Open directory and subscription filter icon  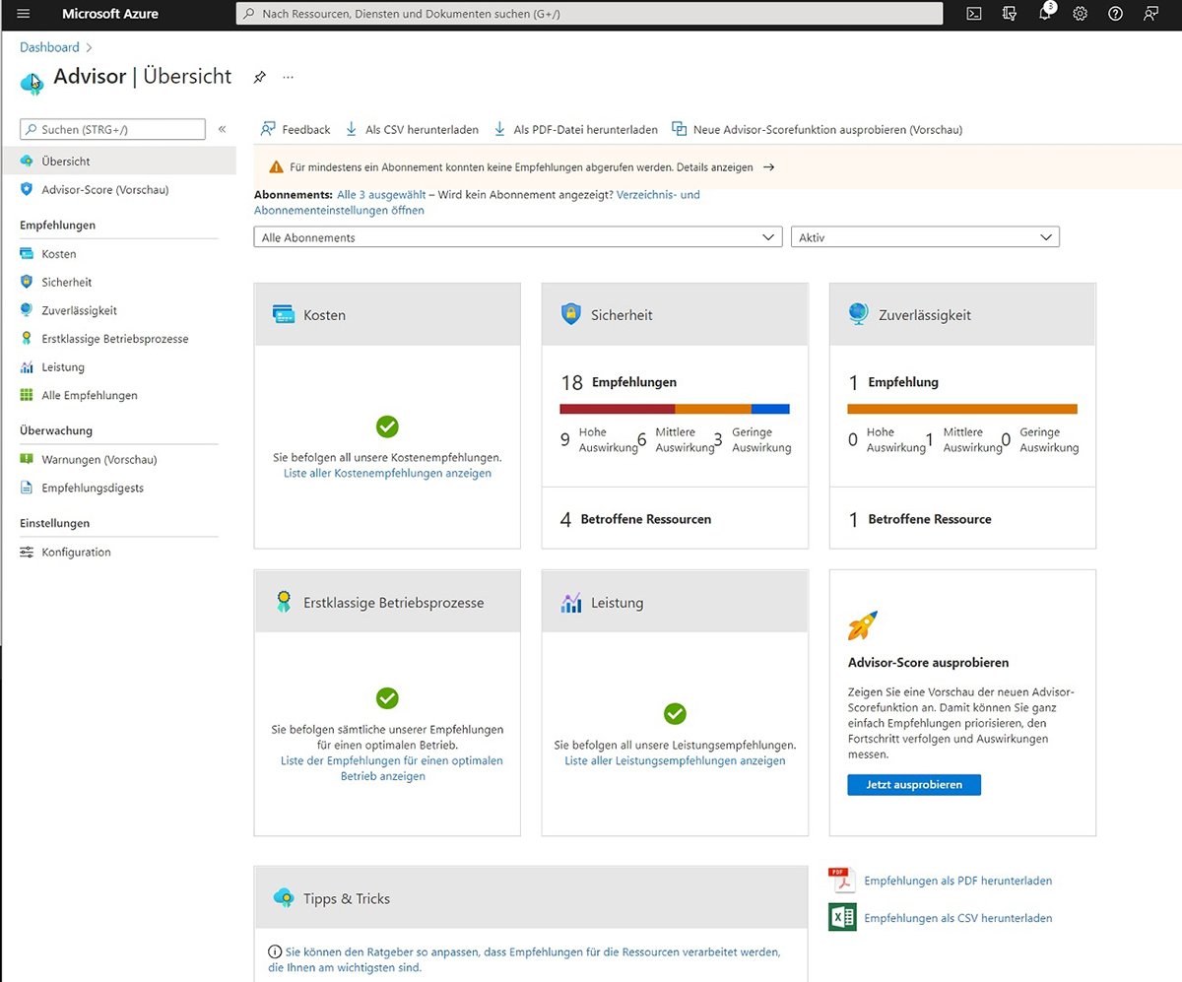[1009, 14]
